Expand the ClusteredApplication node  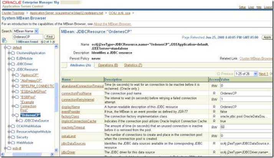[9, 53]
